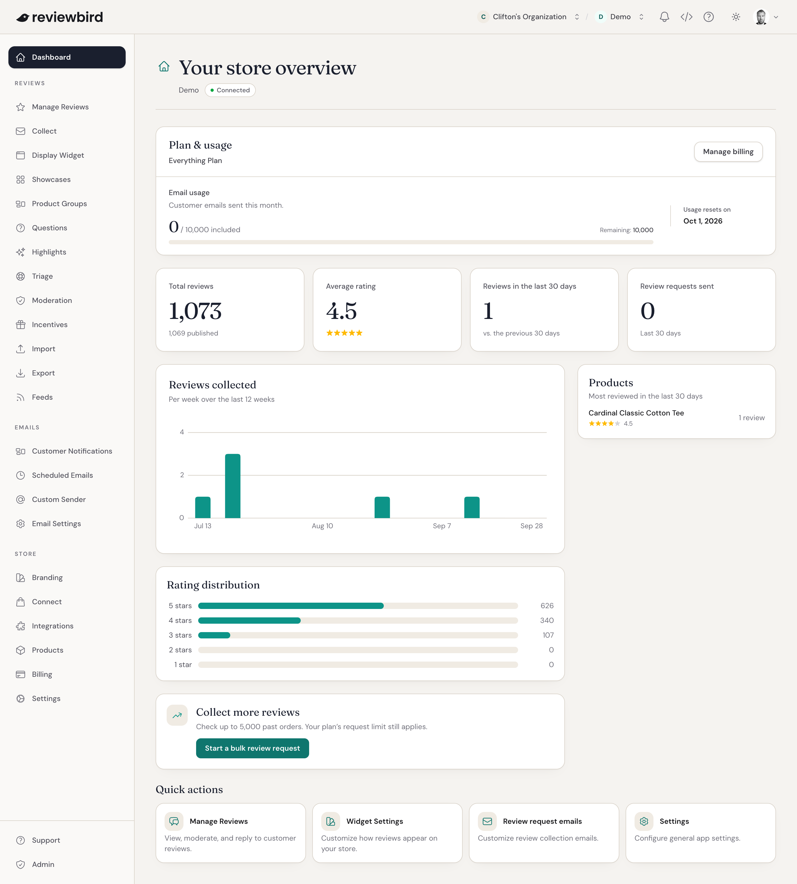797x884 pixels.
Task: Open the developer code embed icon
Action: coord(686,17)
